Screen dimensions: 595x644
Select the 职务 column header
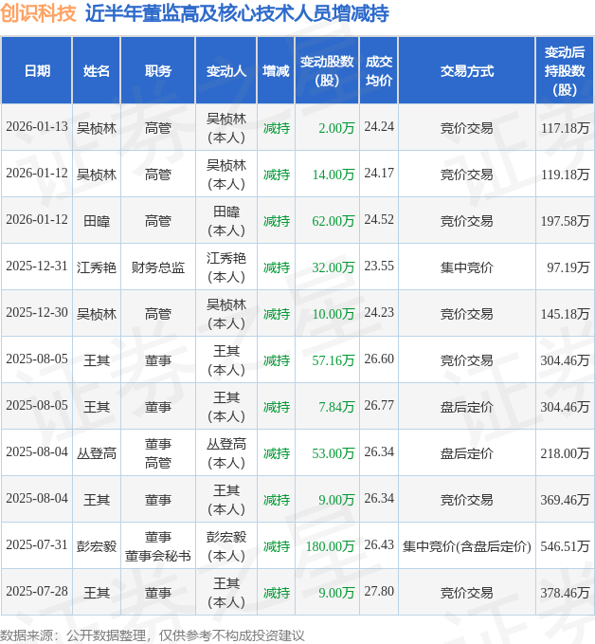tap(158, 70)
